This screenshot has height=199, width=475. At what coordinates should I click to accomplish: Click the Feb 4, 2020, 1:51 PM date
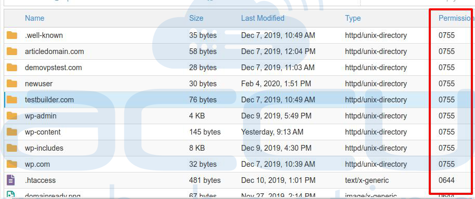tap(276, 84)
